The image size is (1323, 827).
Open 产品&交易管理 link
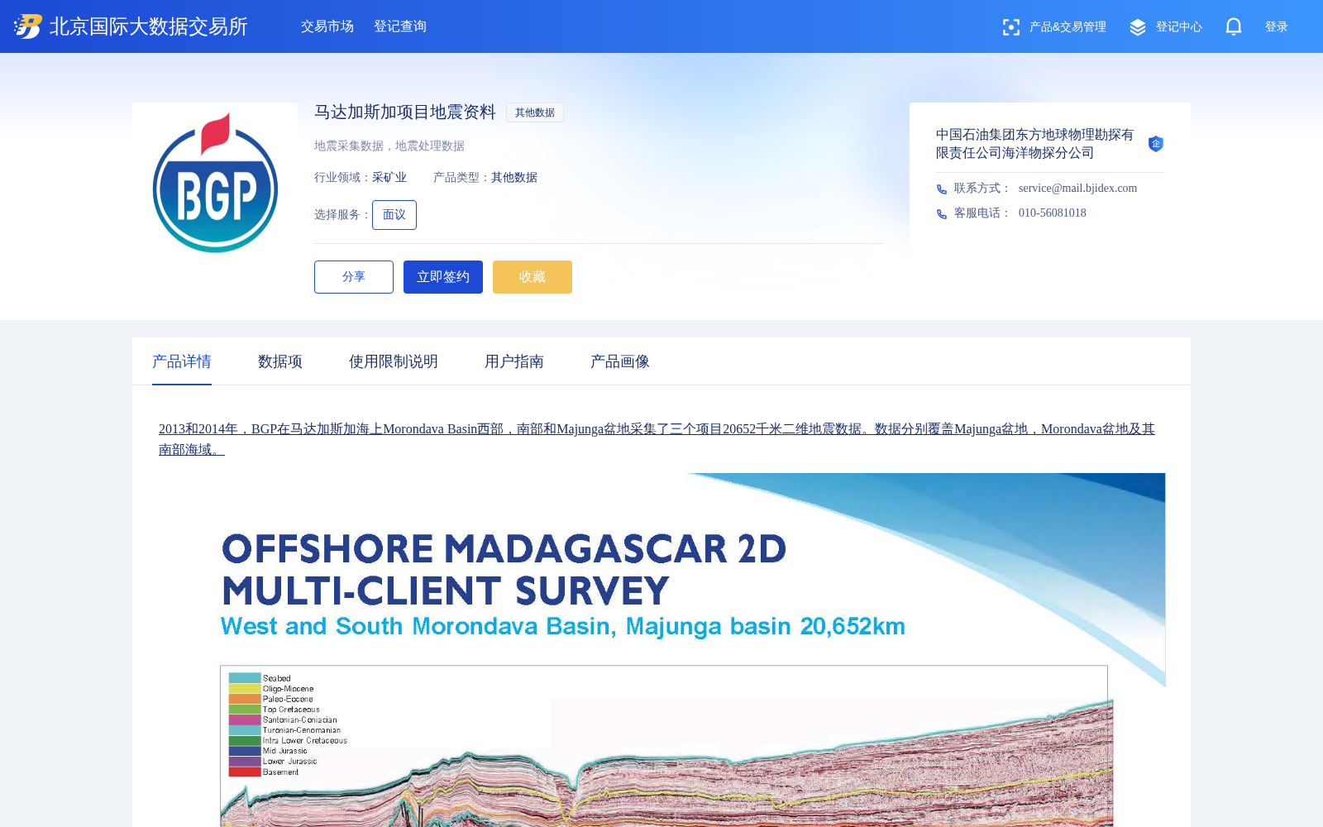click(x=1067, y=27)
